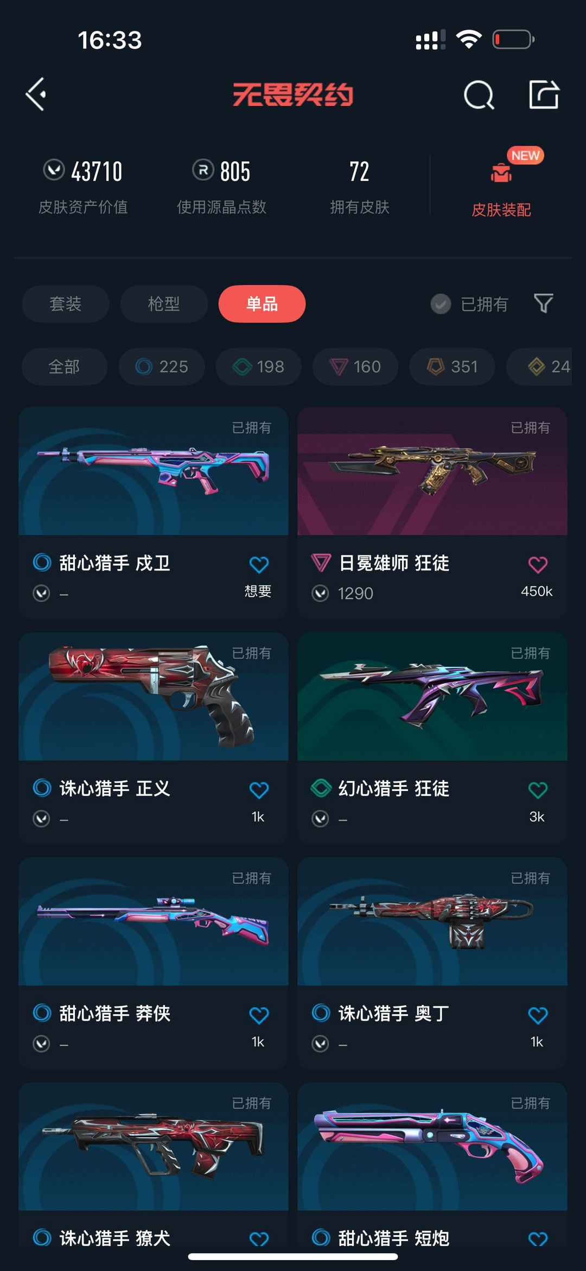Tap heart icon for 甜心猎手 莽侠
The image size is (586, 1271).
(259, 1015)
